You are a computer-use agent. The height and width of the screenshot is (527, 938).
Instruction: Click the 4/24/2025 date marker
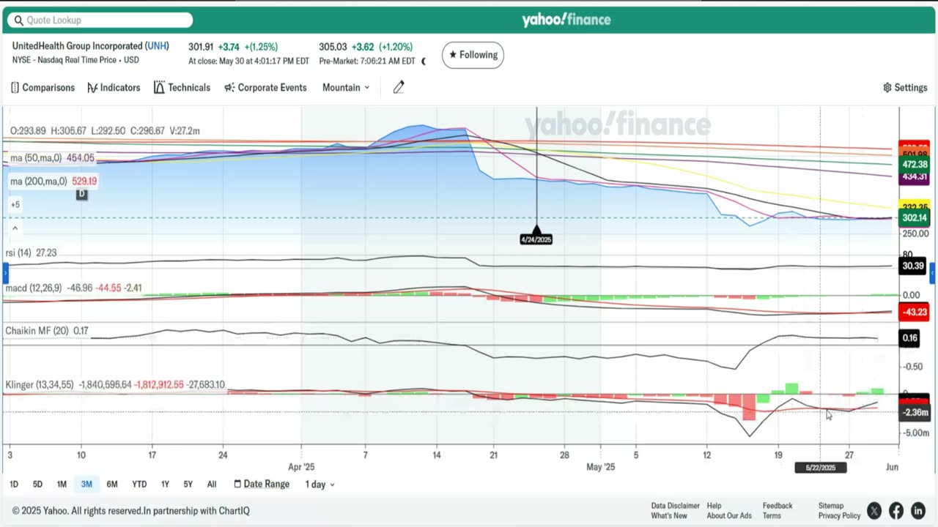pyautogui.click(x=536, y=239)
